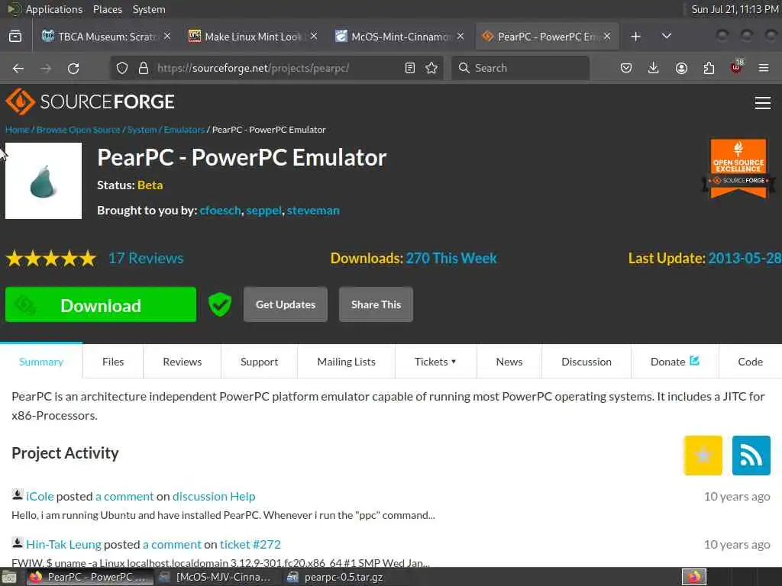The image size is (782, 586).
Task: Expand the Tickets dropdown
Action: [435, 362]
